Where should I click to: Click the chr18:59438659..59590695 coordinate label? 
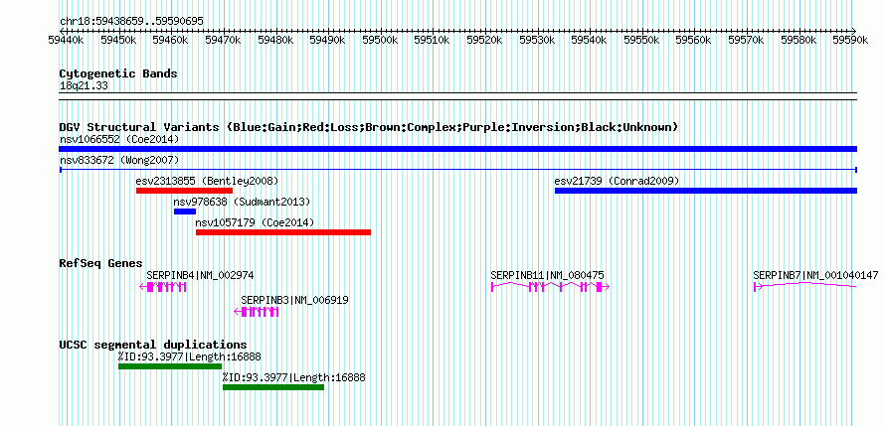(131, 22)
